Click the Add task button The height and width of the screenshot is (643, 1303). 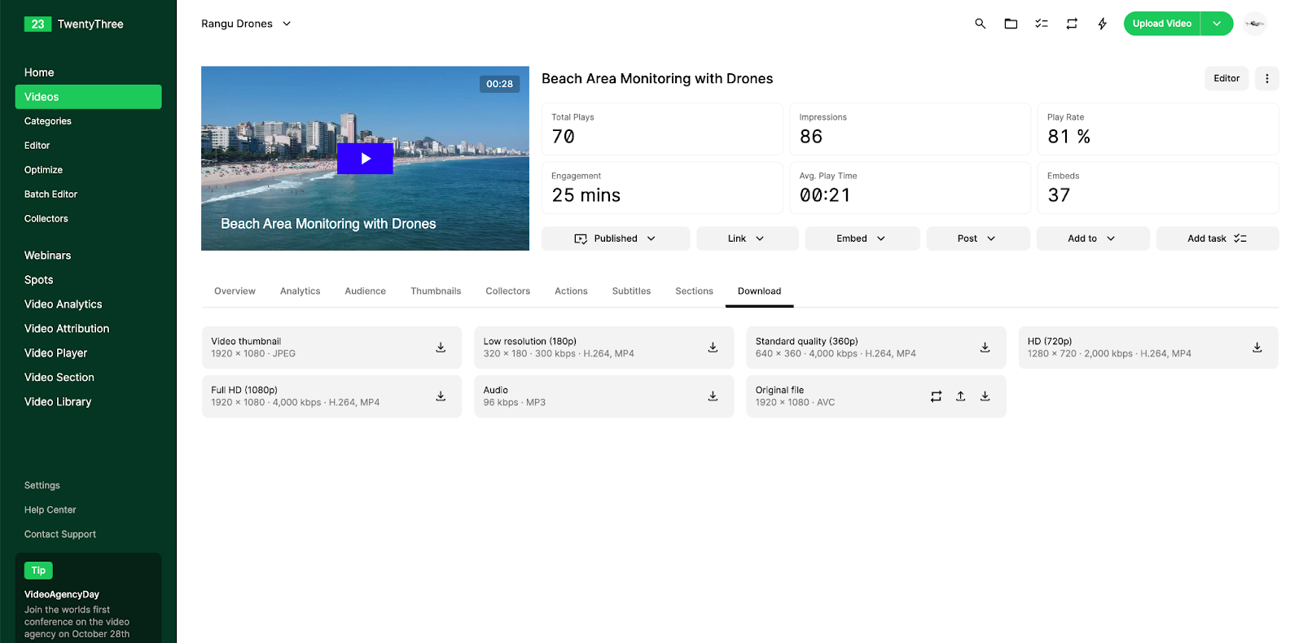click(1217, 238)
